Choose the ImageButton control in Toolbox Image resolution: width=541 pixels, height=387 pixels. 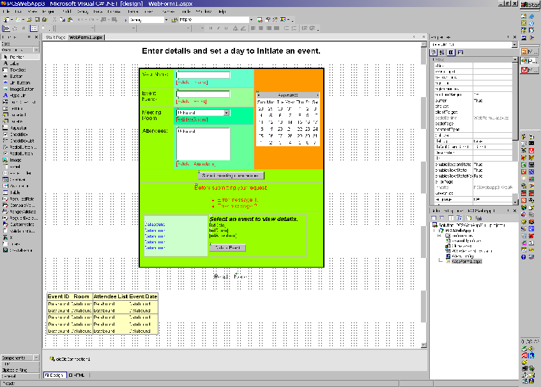tap(20, 89)
